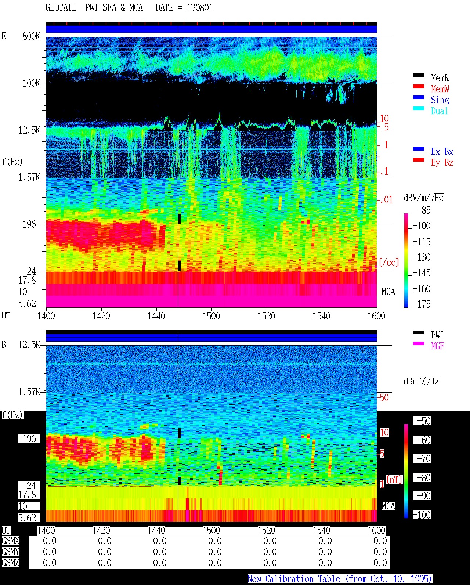The height and width of the screenshot is (585, 470).
Task: Select the "MemW" legend label
Action: coord(440,89)
